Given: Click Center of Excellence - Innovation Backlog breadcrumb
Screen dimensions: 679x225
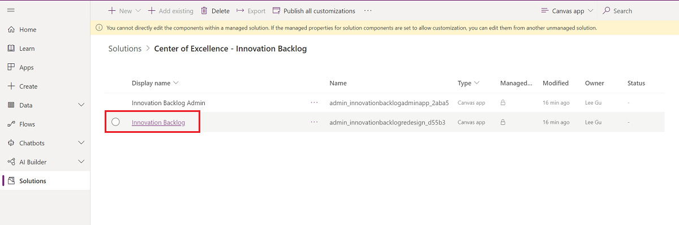Looking at the screenshot, I should tap(230, 49).
